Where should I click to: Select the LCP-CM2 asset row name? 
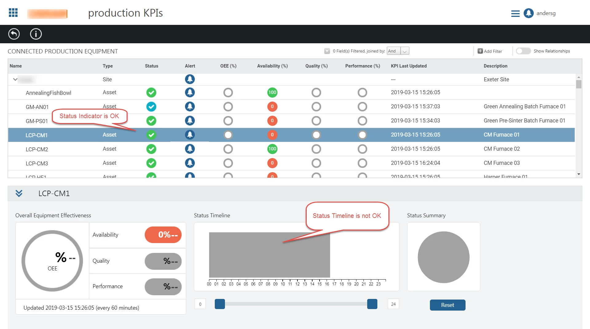click(37, 149)
